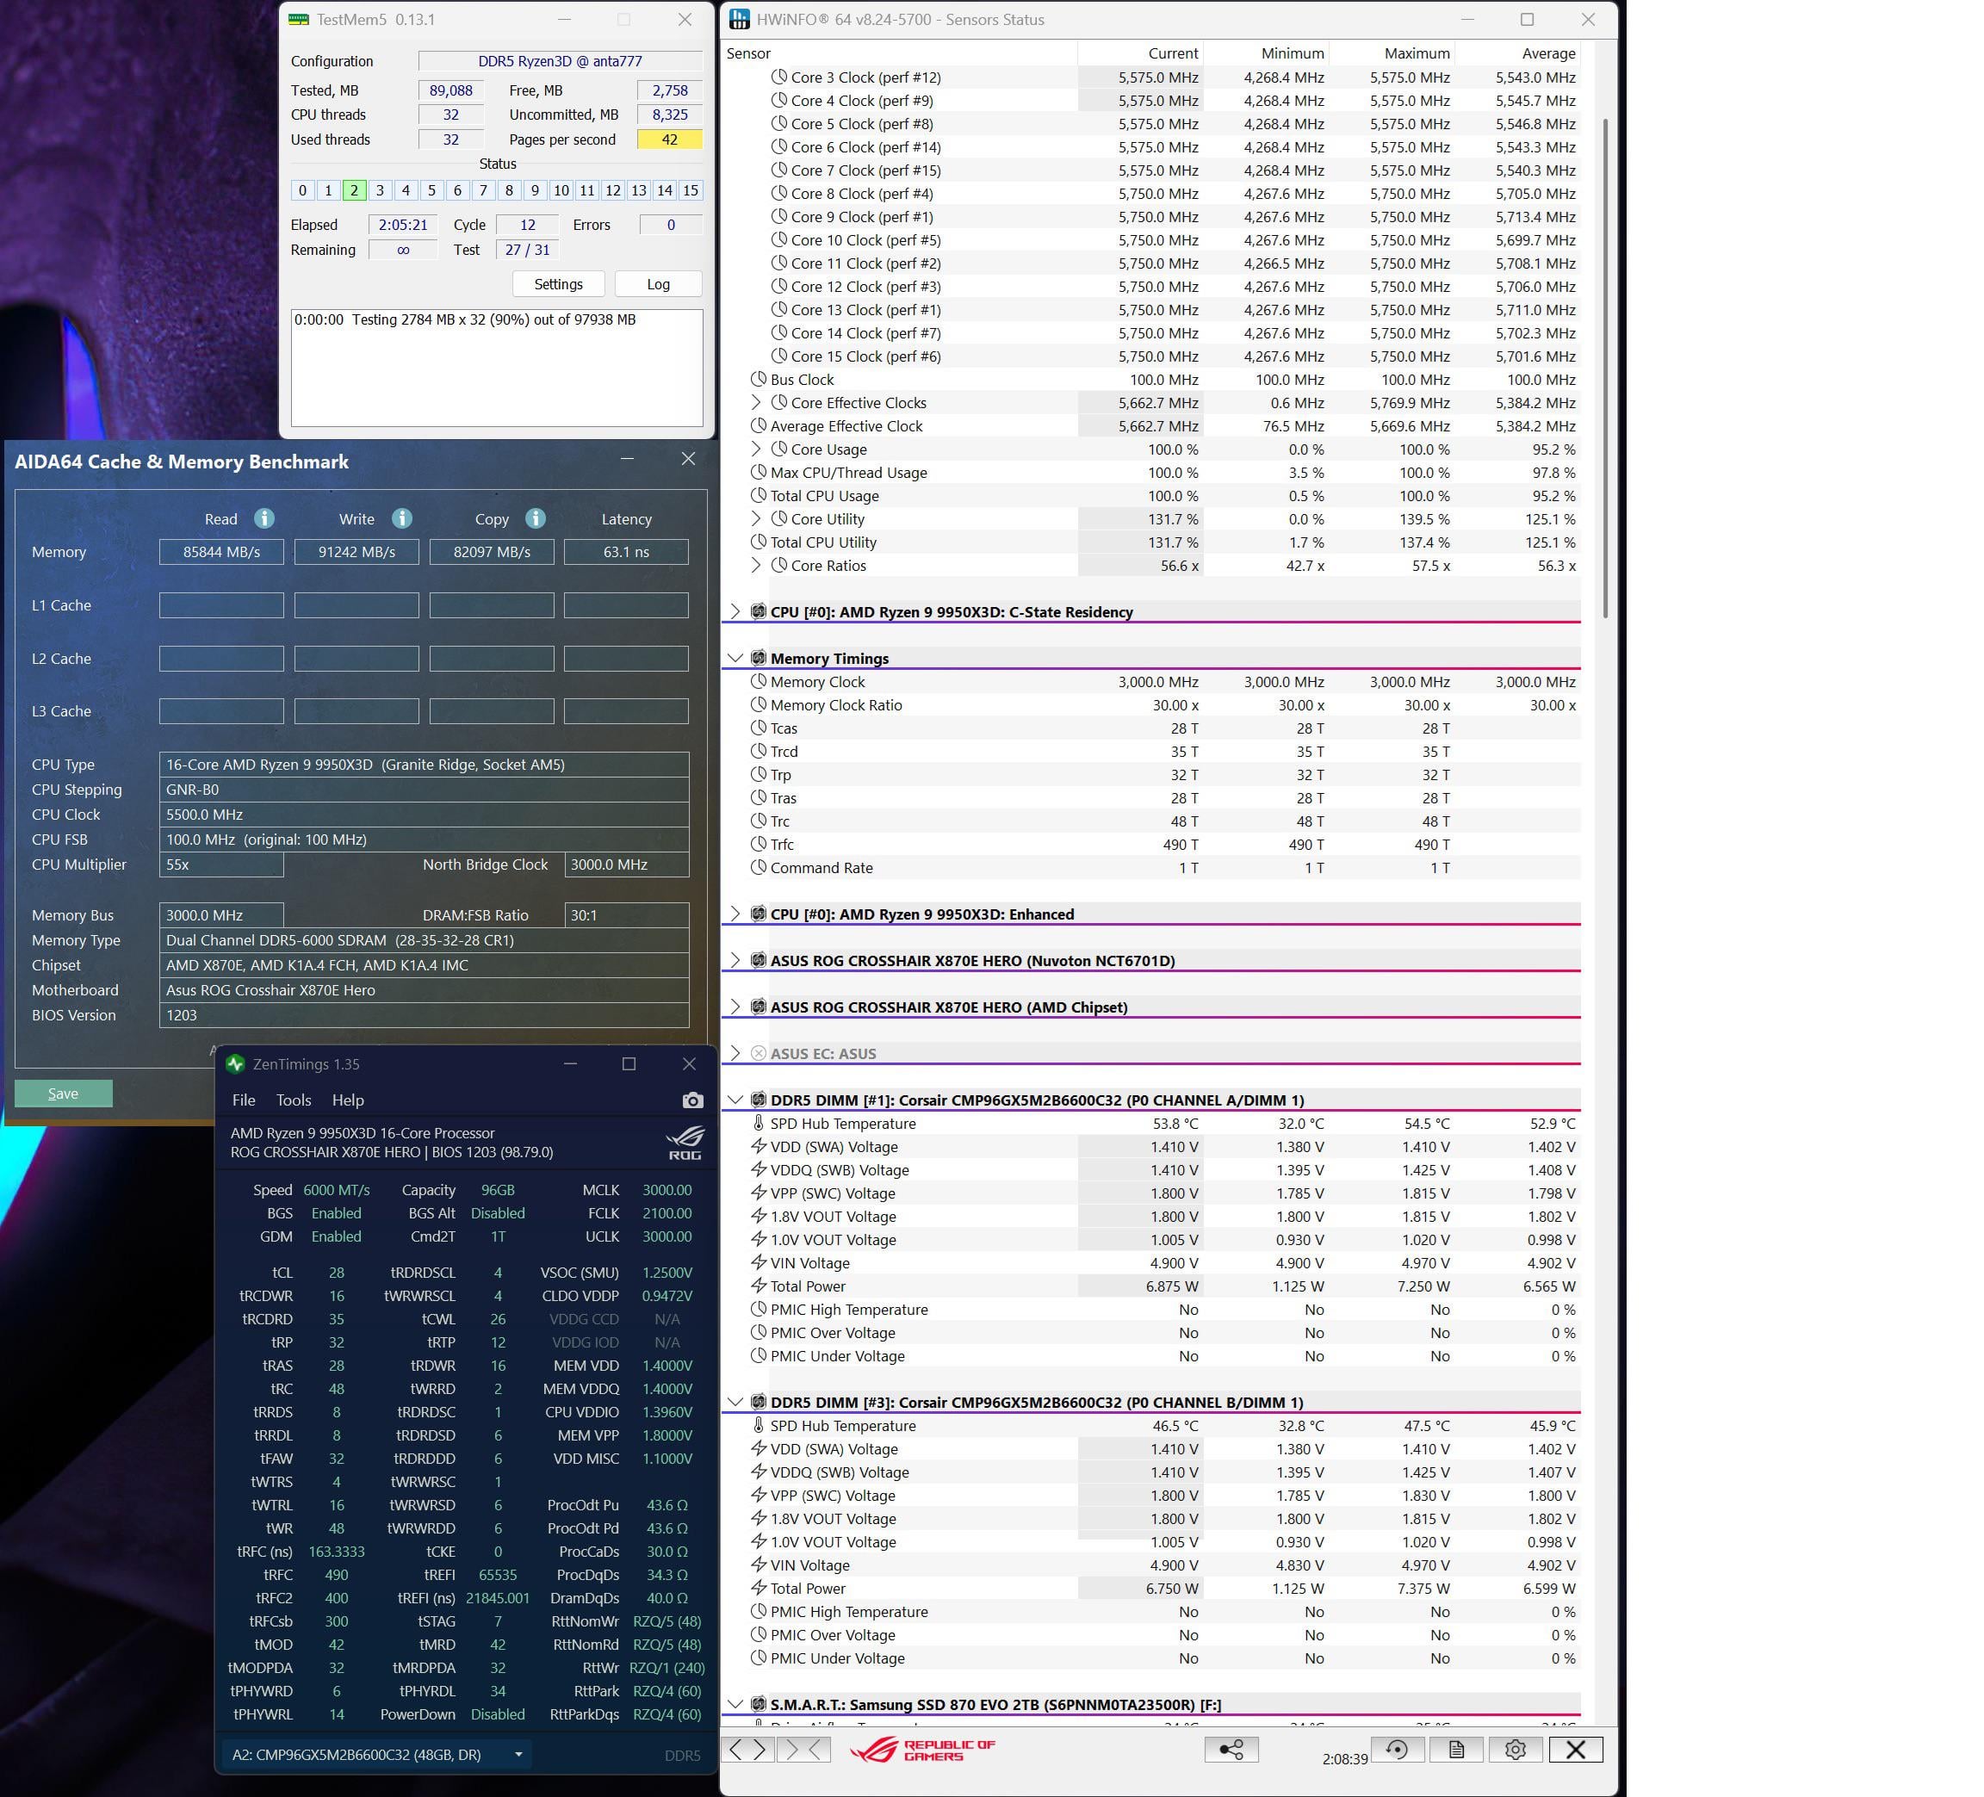The width and height of the screenshot is (1984, 1797).
Task: Click the ZenTimings app icon in title bar
Action: [x=235, y=1064]
